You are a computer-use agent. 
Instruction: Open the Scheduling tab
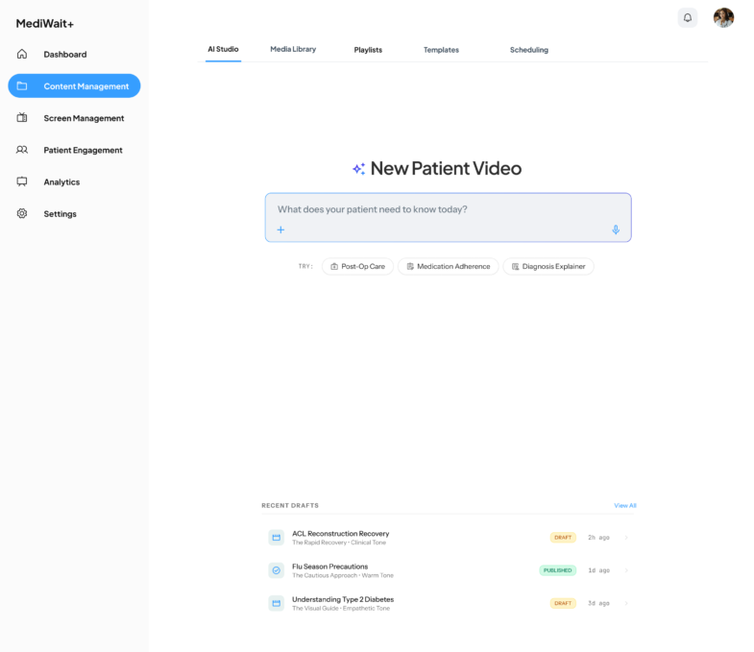tap(528, 50)
